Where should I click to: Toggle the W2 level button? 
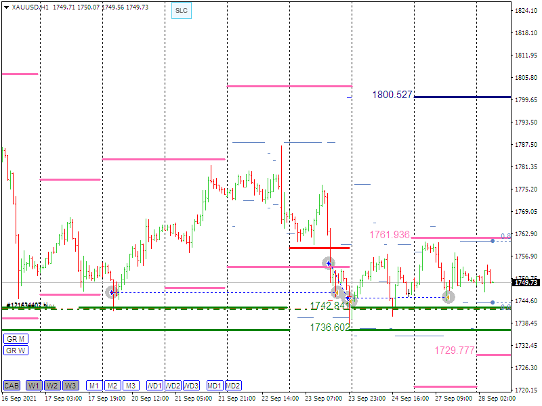[x=52, y=386]
